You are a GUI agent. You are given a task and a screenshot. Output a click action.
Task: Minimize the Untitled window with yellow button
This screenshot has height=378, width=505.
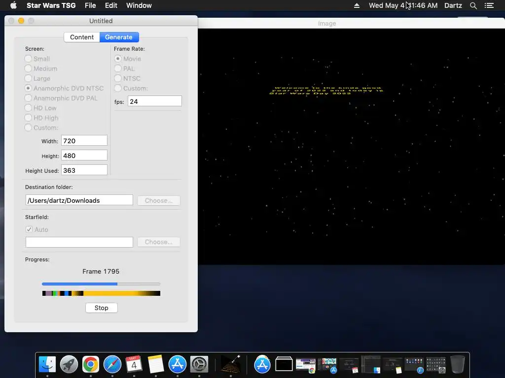[21, 21]
